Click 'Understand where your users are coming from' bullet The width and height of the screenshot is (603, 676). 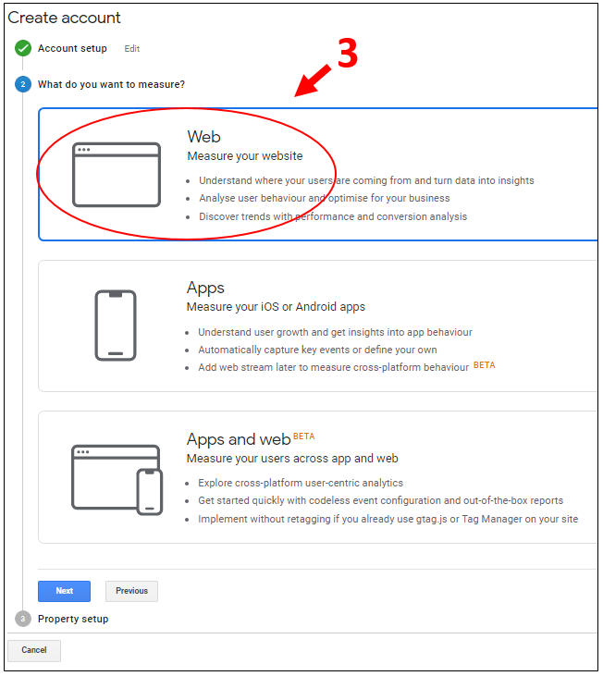[366, 180]
